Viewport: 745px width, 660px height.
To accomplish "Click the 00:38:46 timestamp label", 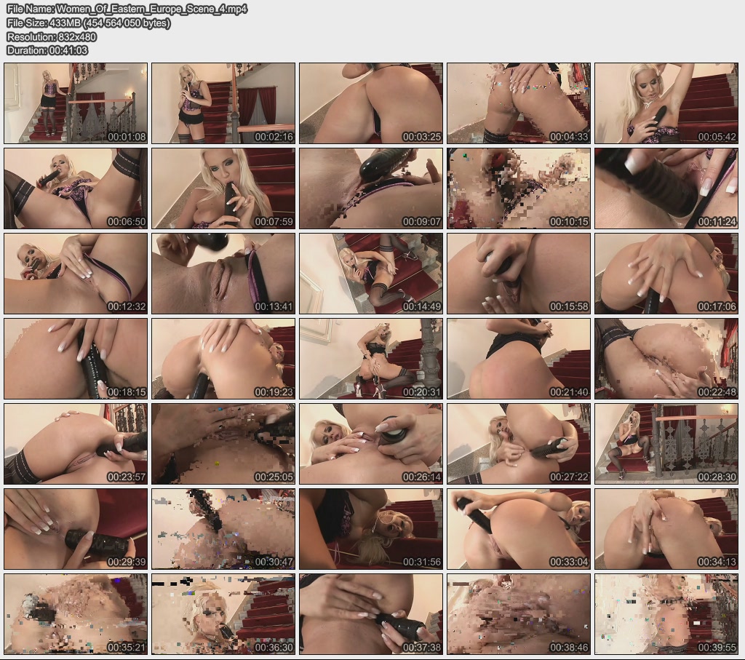I will pos(569,648).
